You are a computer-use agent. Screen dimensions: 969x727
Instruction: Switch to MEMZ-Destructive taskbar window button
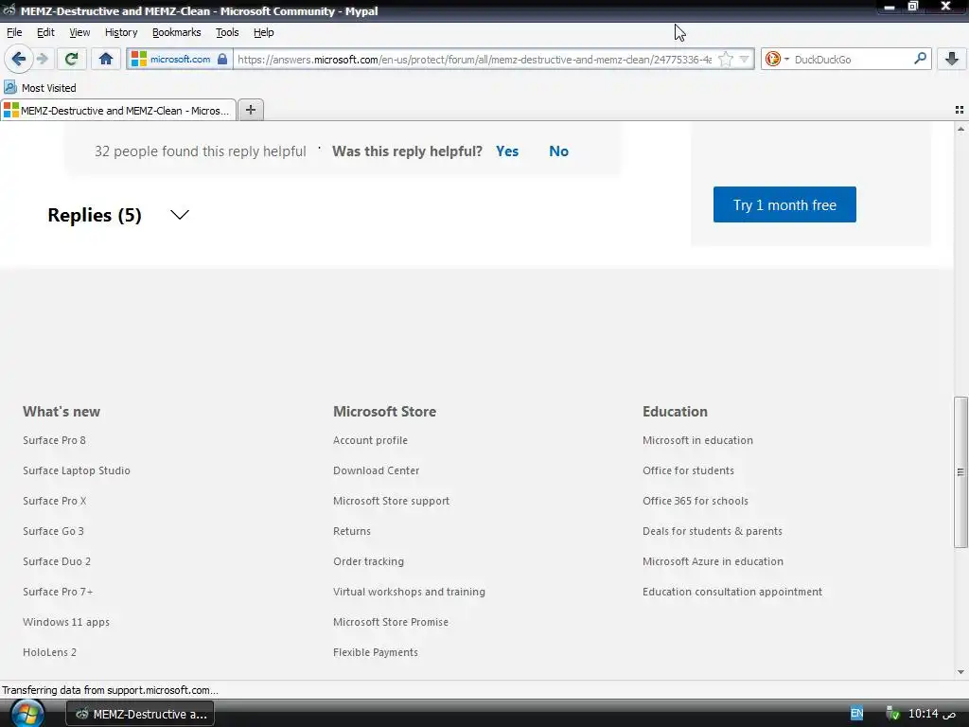point(140,714)
